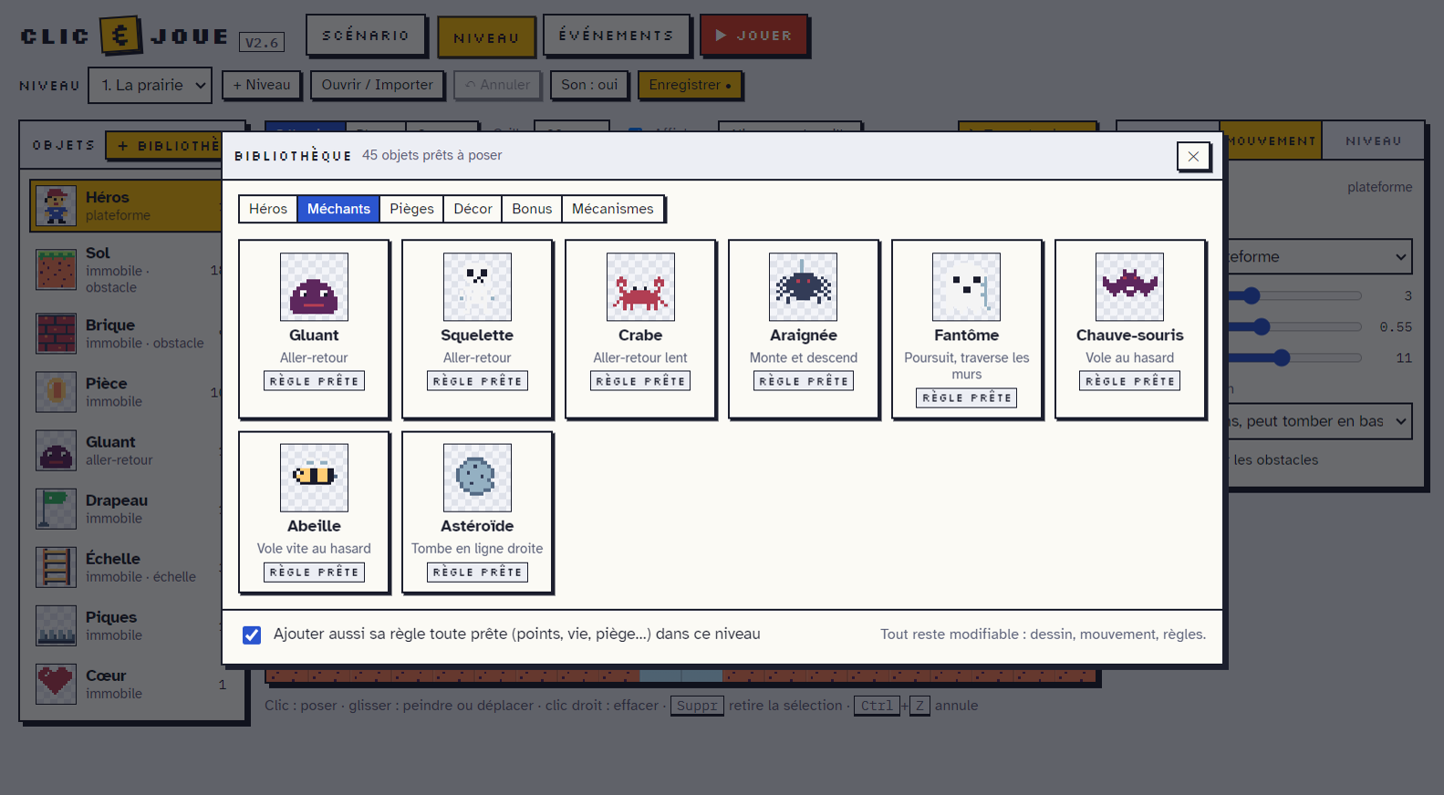Select the Méchants library tab
The image size is (1444, 795).
pyautogui.click(x=338, y=209)
